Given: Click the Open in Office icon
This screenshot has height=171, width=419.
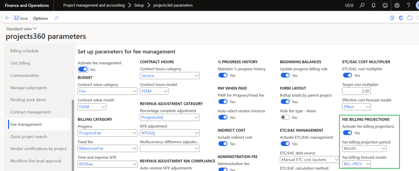Looking at the screenshot, I should tap(401, 18).
